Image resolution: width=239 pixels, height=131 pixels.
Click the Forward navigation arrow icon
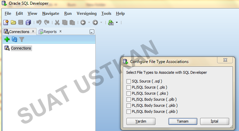tap(95, 23)
